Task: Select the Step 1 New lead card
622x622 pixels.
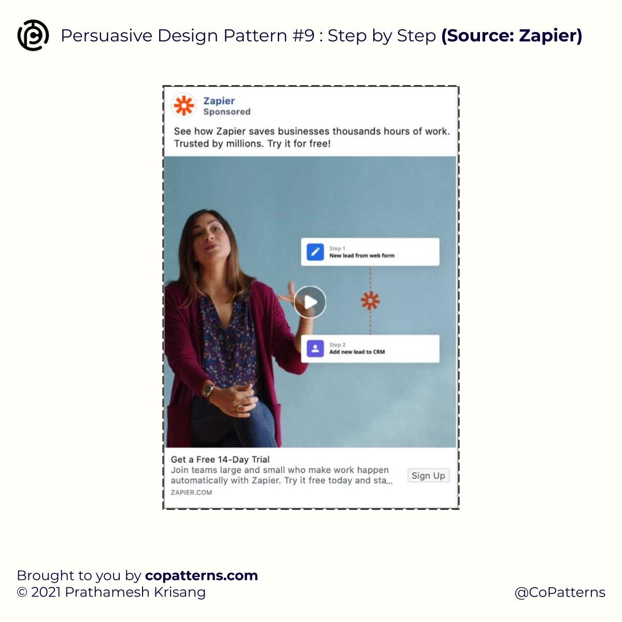Action: pyautogui.click(x=370, y=252)
